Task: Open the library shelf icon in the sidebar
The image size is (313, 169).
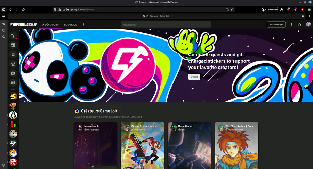Action: pos(13,83)
